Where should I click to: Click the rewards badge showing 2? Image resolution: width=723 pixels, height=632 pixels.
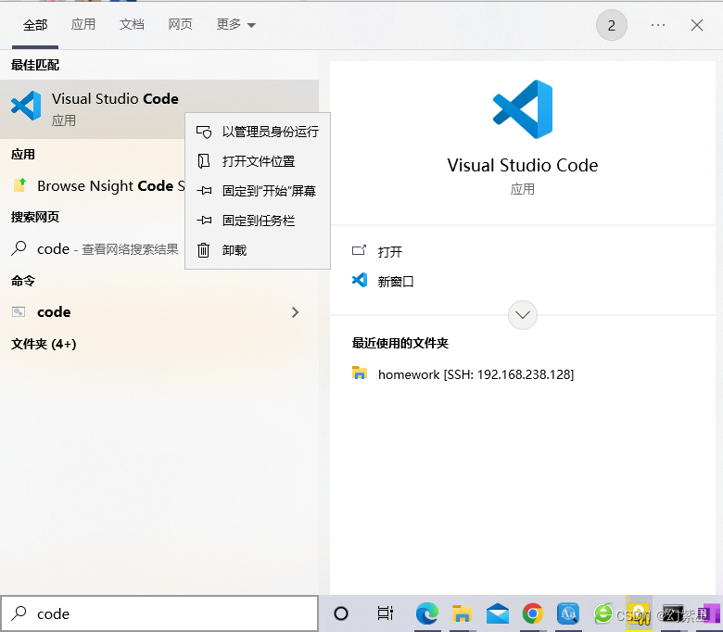[x=612, y=25]
